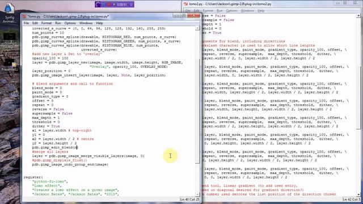Click '# blend arguments and call to function' comment
Image resolution: width=363 pixels, height=204 pixels.
[x=73, y=84]
